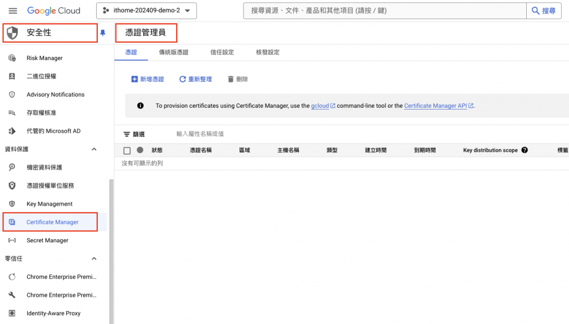The height and width of the screenshot is (324, 569).
Task: Open 二進位授權 in the sidebar
Action: click(41, 76)
